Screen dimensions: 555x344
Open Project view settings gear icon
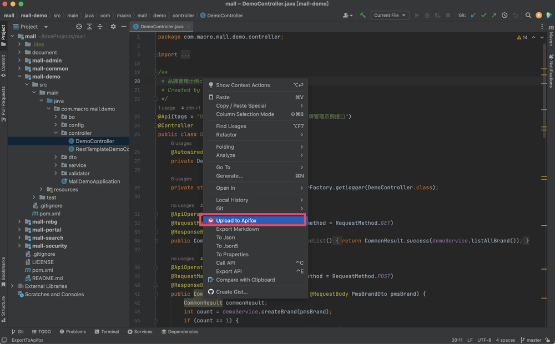coord(114,27)
